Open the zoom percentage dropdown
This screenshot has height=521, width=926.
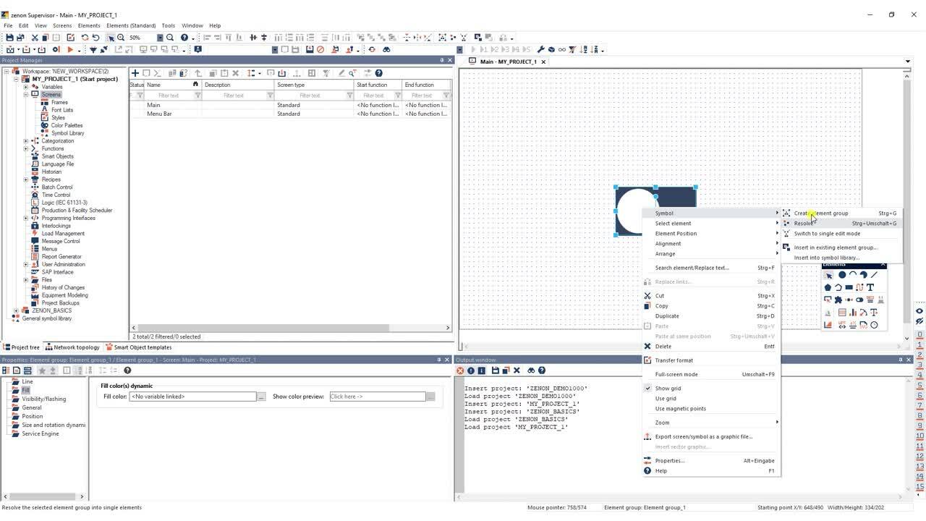click(x=161, y=38)
